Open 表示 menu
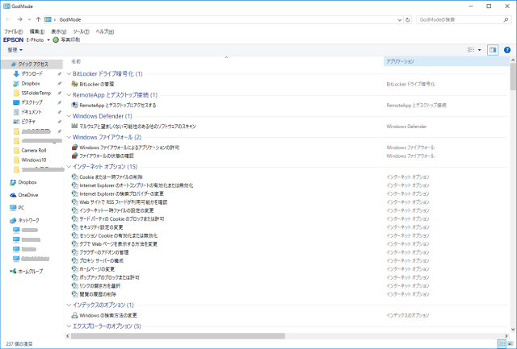This screenshot has width=517, height=349. 59,31
